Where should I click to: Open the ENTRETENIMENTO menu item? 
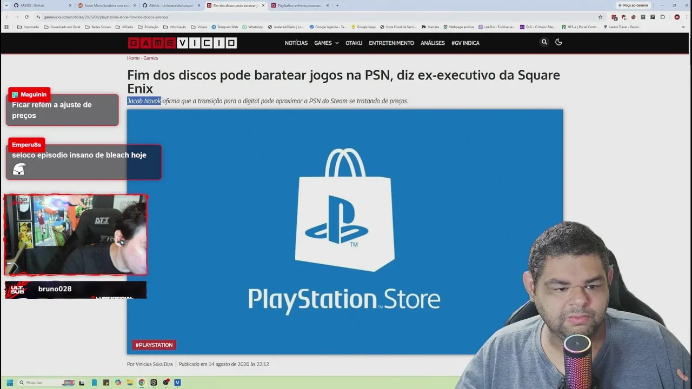pyautogui.click(x=391, y=43)
